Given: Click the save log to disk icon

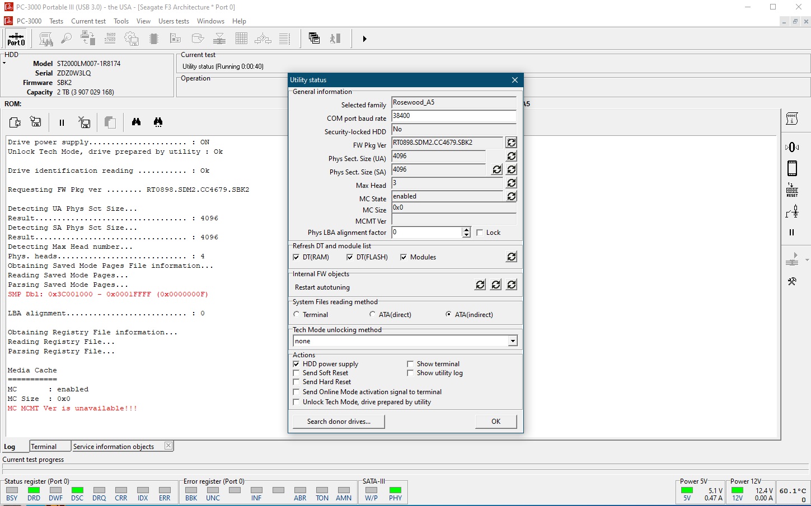Looking at the screenshot, I should point(36,122).
